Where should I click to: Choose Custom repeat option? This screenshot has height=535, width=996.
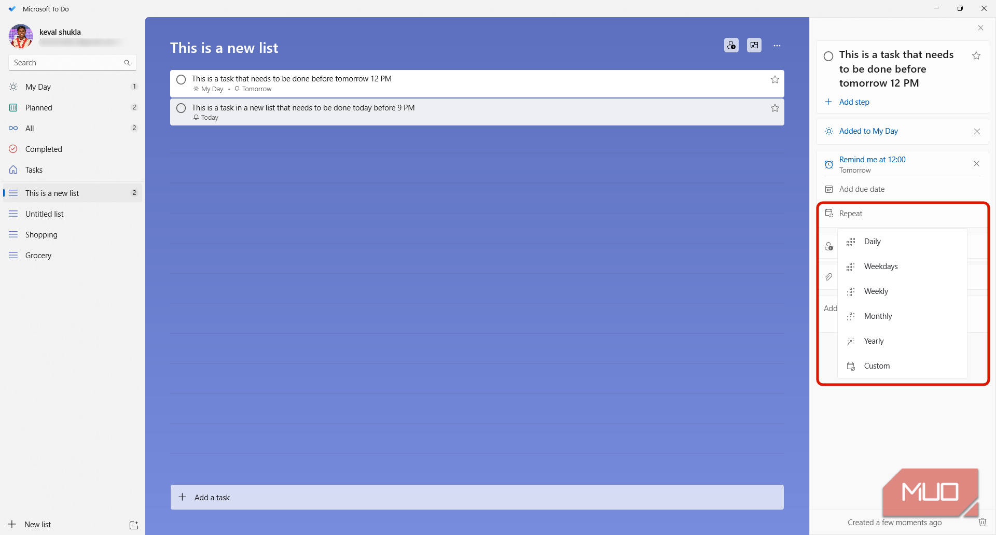click(x=903, y=366)
